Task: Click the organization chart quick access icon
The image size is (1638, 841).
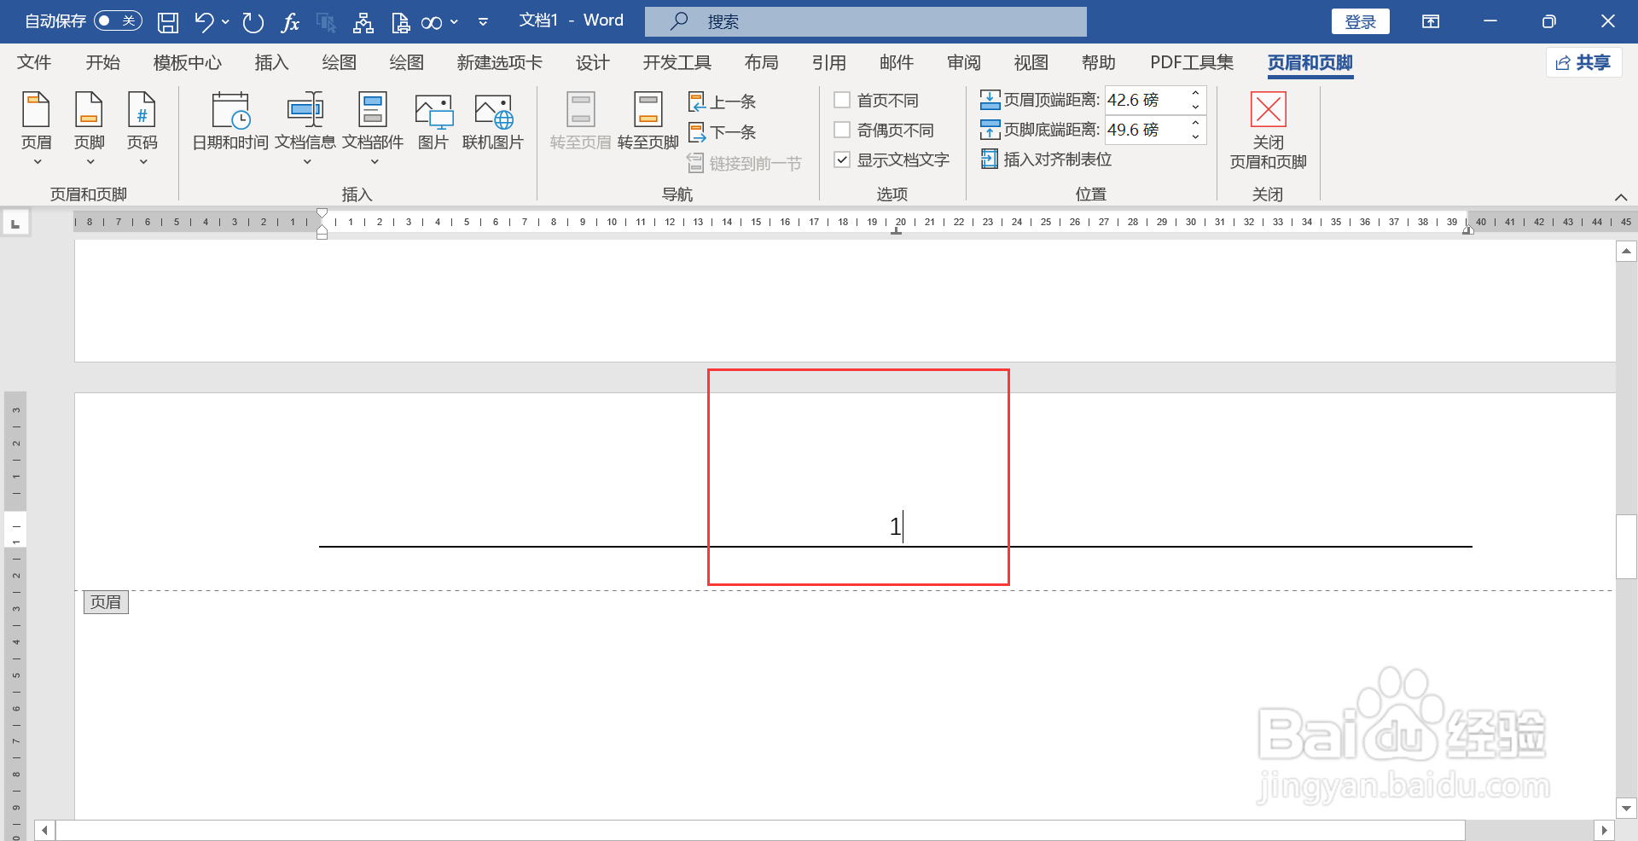Action: (363, 22)
